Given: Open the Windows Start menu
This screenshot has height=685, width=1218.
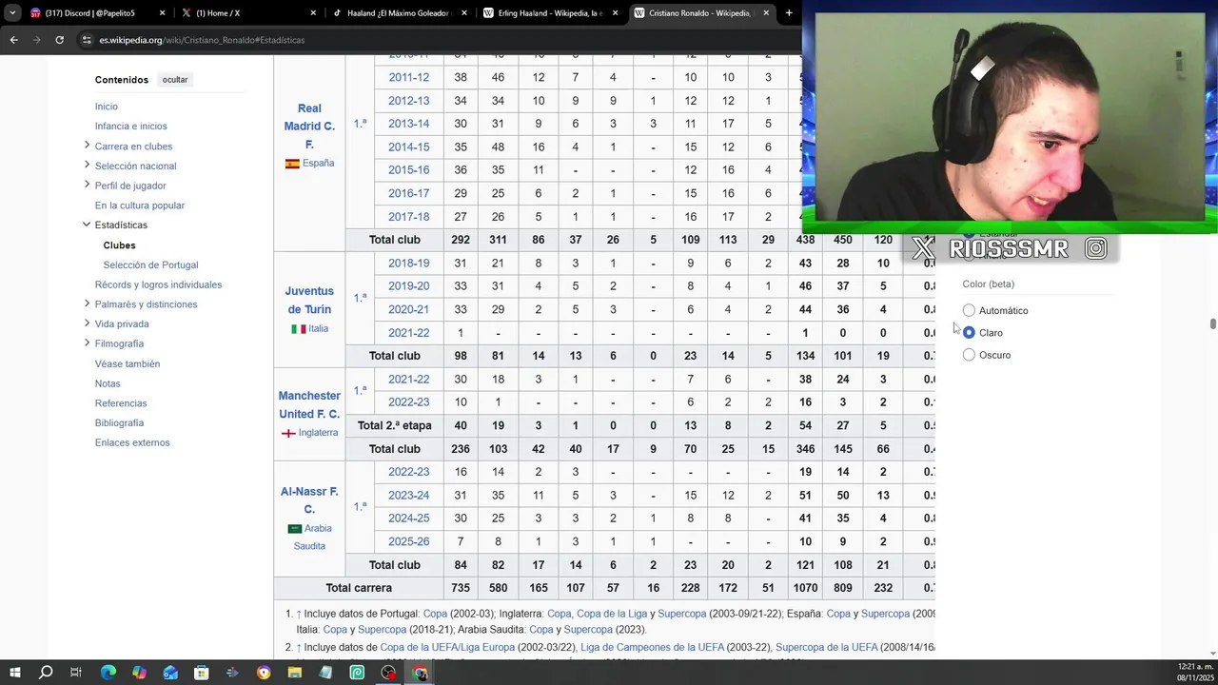Looking at the screenshot, I should tap(14, 673).
